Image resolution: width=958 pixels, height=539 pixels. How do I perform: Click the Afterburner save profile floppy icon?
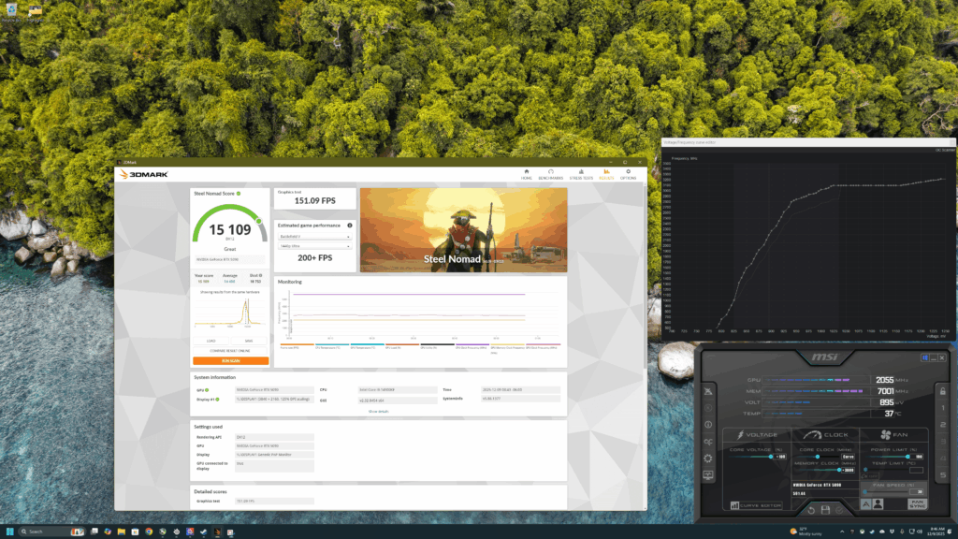825,510
